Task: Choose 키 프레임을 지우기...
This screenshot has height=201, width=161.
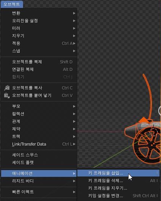Action: pyautogui.click(x=118, y=188)
